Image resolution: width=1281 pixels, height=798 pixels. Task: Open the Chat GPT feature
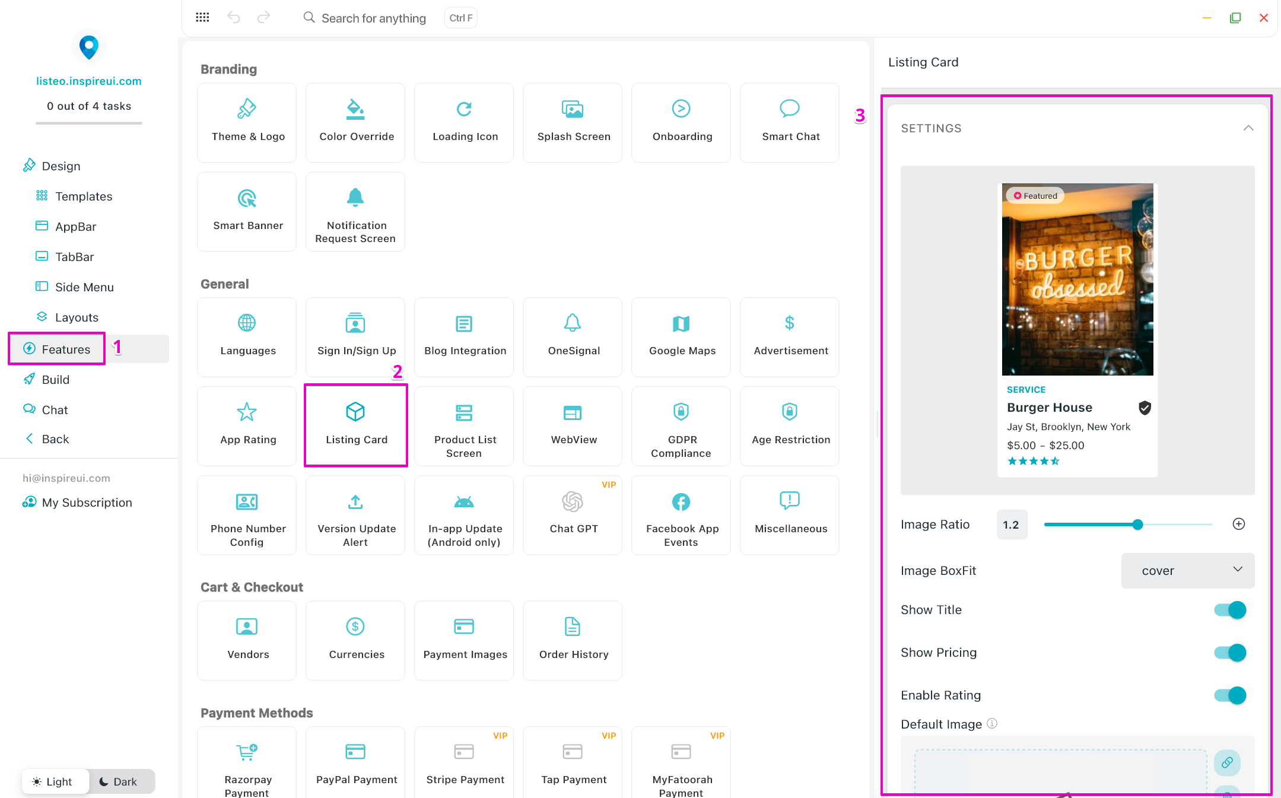[573, 514]
